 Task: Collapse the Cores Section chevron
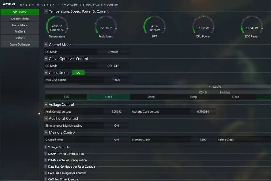(x=46, y=73)
